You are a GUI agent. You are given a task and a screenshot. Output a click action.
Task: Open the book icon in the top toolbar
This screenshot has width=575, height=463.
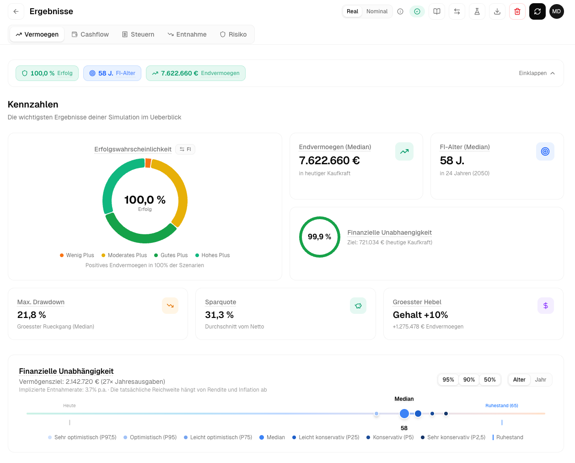(x=437, y=11)
